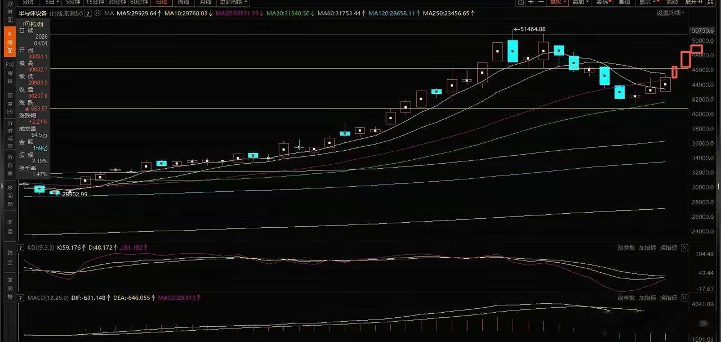
Task: Open the 5日 period dropdown
Action: pyautogui.click(x=51, y=2)
